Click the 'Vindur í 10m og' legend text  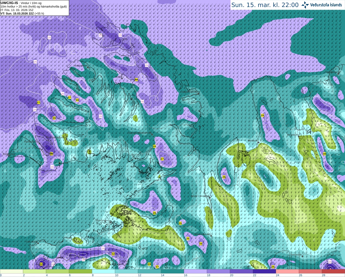31,3
